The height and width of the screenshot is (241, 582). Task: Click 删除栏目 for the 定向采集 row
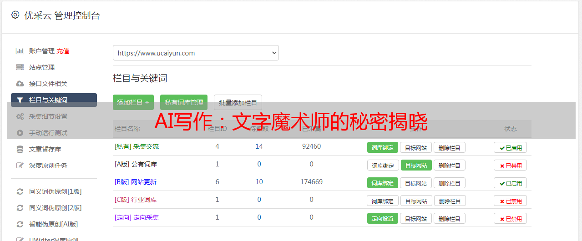pos(450,218)
